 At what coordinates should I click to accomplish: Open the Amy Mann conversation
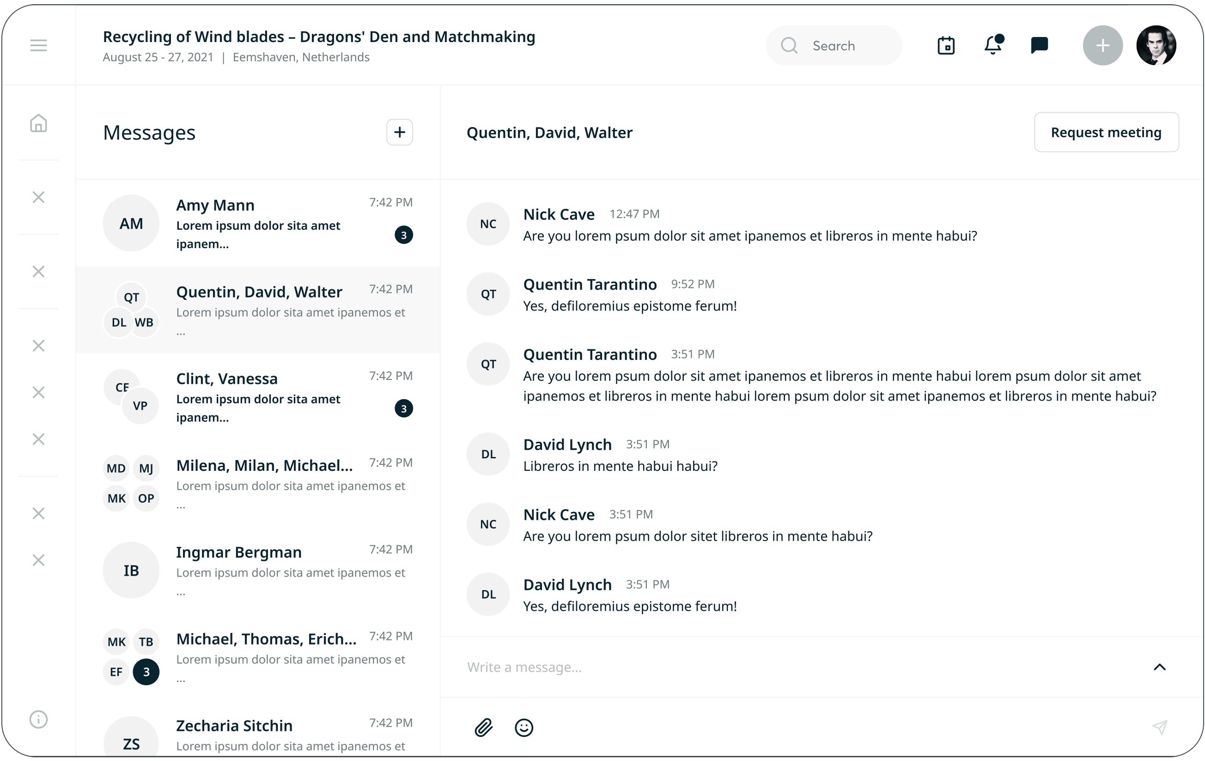pos(258,223)
